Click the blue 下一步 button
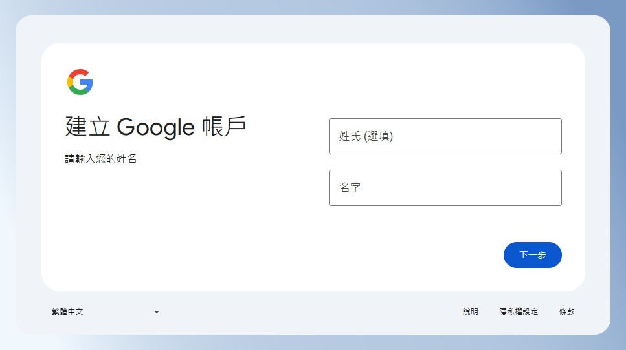Image resolution: width=626 pixels, height=350 pixels. coord(533,255)
